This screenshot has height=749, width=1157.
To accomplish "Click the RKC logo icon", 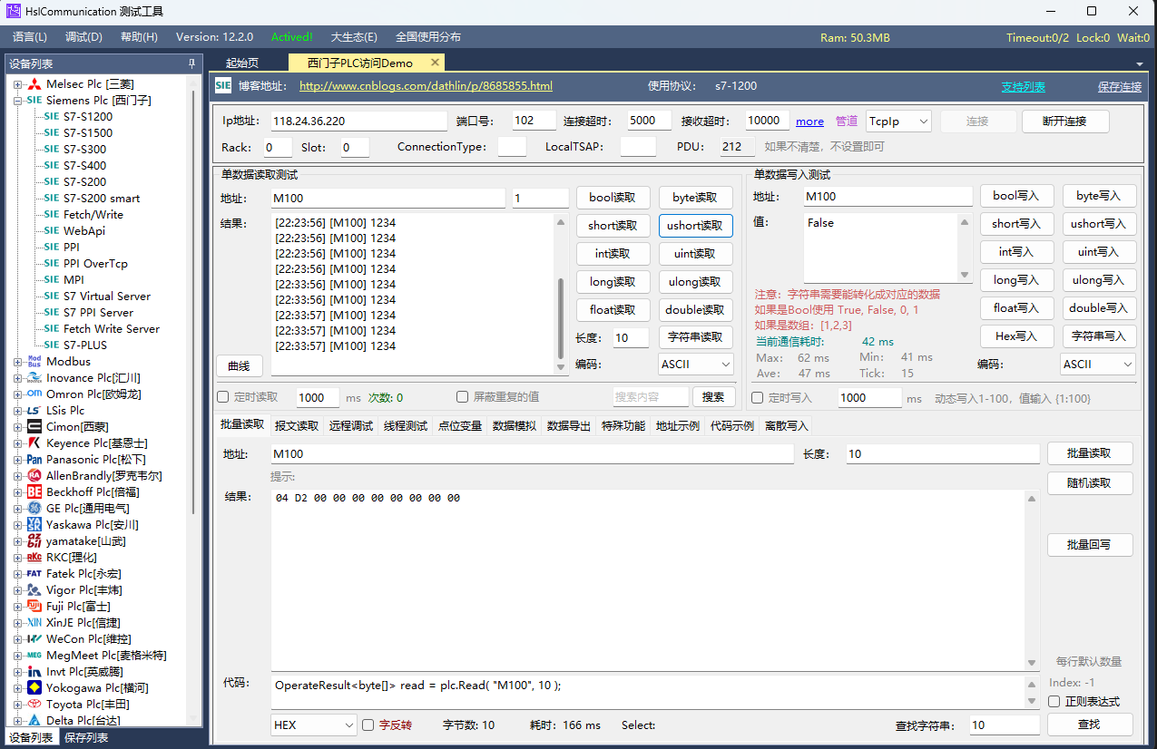I will click(34, 558).
